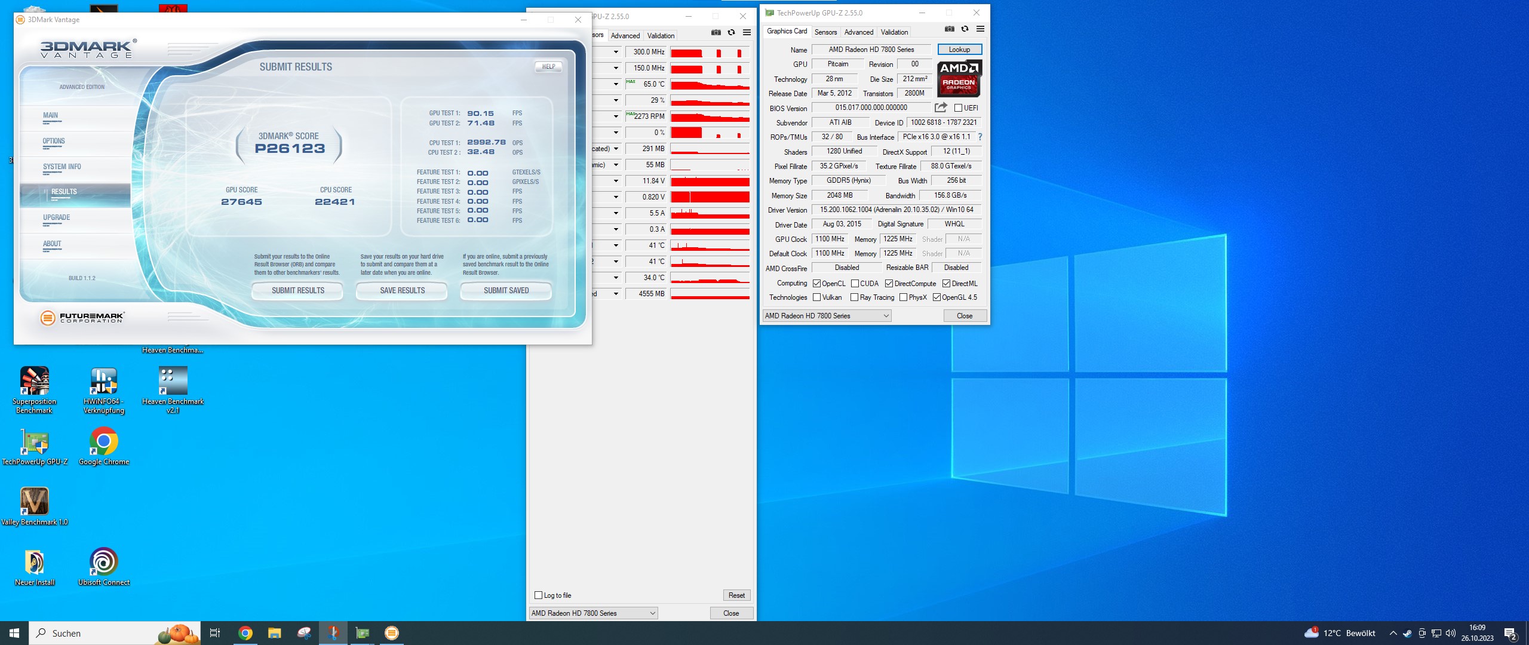Enable the UEFI checkbox near BIOS Version
1529x645 pixels.
coord(957,107)
